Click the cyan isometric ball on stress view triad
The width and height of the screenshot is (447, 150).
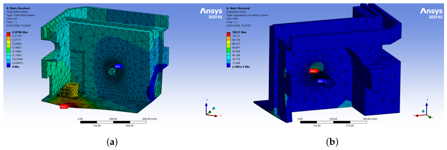point(423,111)
